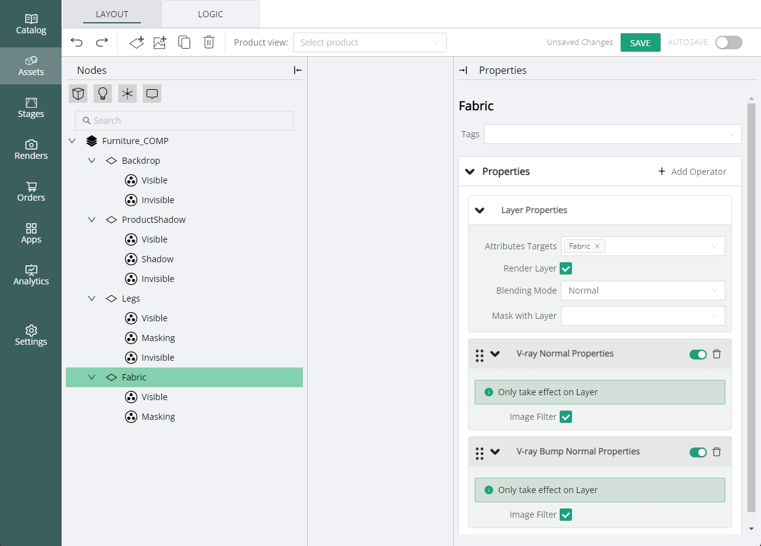Switch to the Logic tab

[211, 14]
